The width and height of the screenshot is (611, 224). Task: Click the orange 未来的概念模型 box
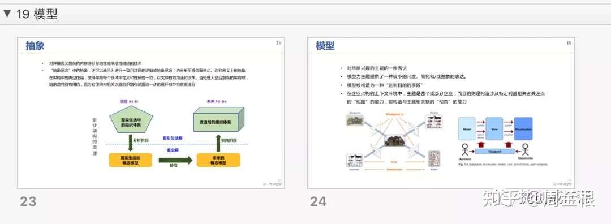pyautogui.click(x=218, y=160)
